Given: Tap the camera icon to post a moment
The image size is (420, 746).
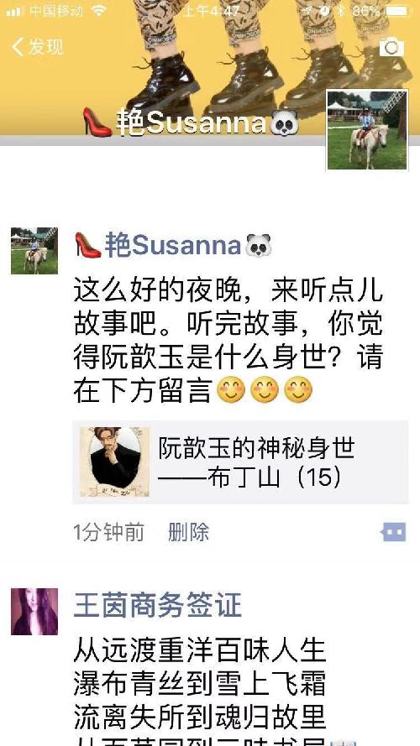Looking at the screenshot, I should pyautogui.click(x=391, y=47).
